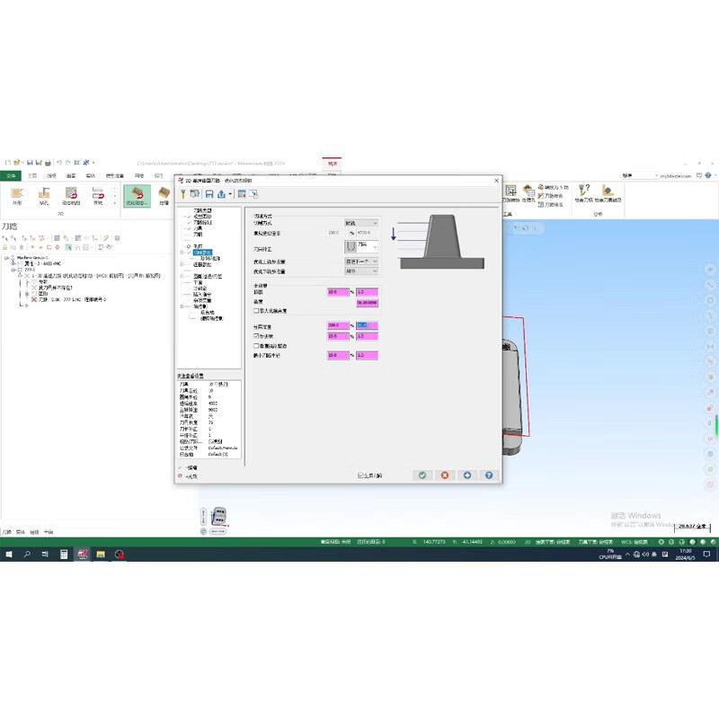Switch to the 主页 Home ribbon tab

coord(32,175)
